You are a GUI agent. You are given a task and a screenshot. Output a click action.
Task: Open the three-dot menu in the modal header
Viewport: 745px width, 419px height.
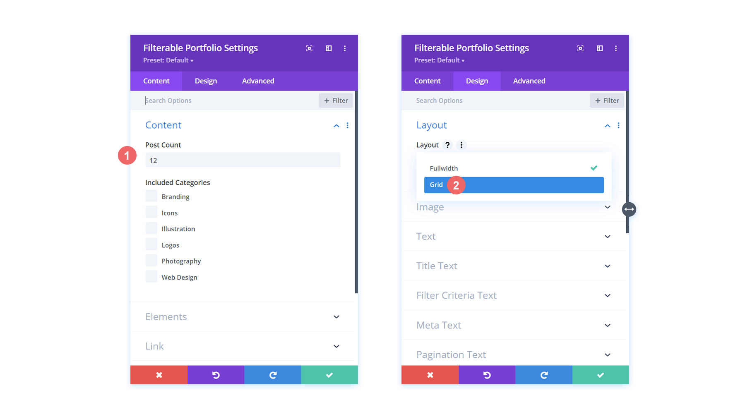tap(345, 48)
